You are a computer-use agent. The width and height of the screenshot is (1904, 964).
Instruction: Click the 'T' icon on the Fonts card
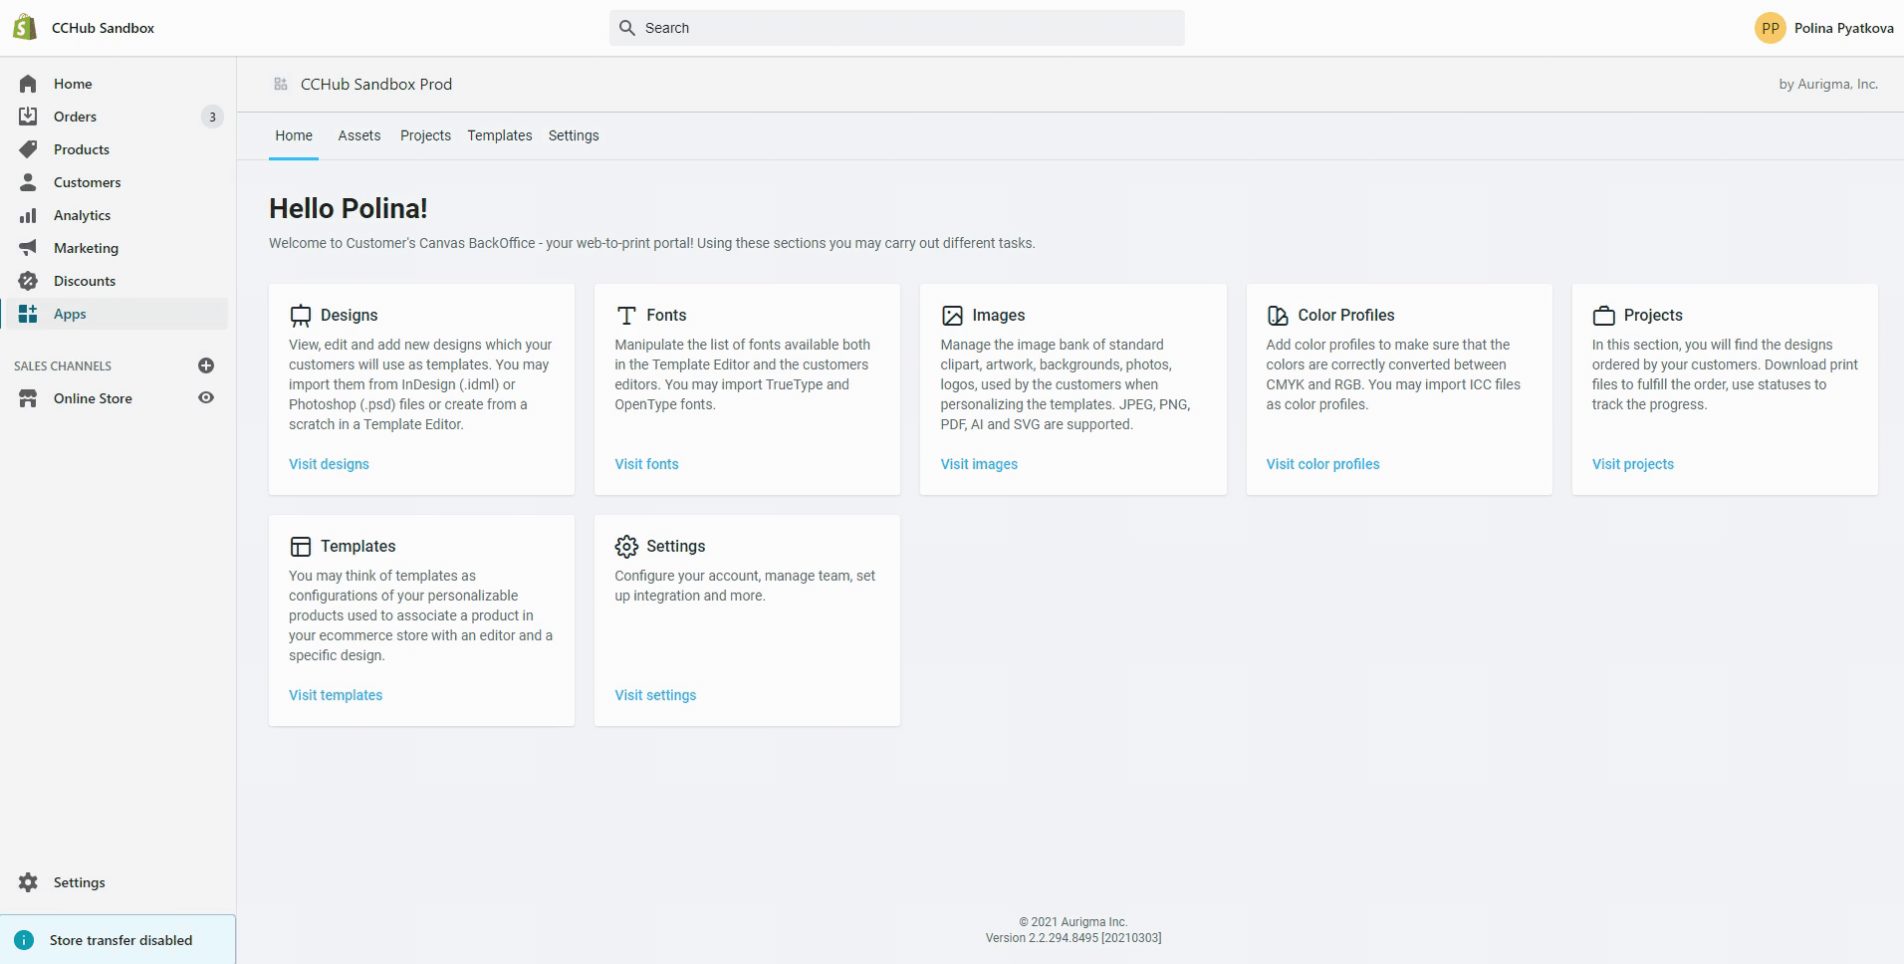click(x=626, y=315)
